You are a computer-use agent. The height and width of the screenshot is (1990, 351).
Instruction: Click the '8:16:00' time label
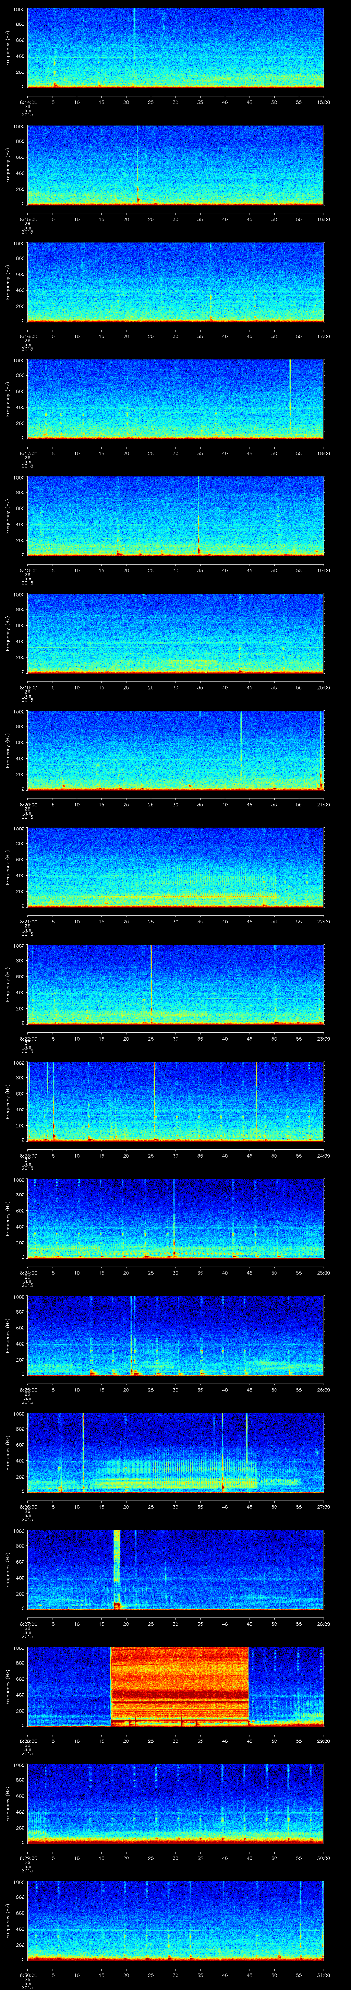[28, 336]
